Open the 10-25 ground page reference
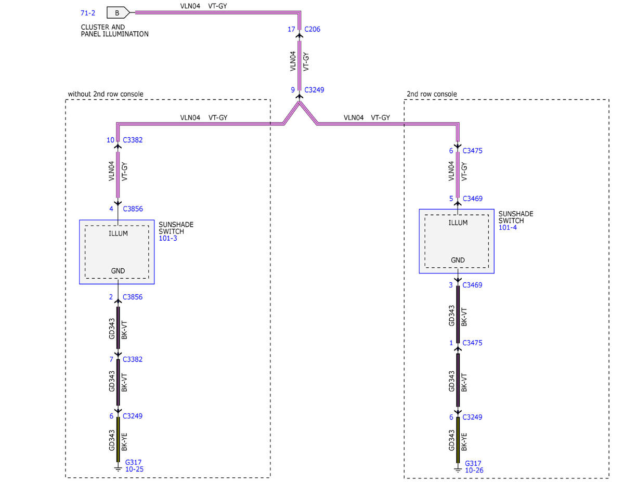 coord(134,470)
